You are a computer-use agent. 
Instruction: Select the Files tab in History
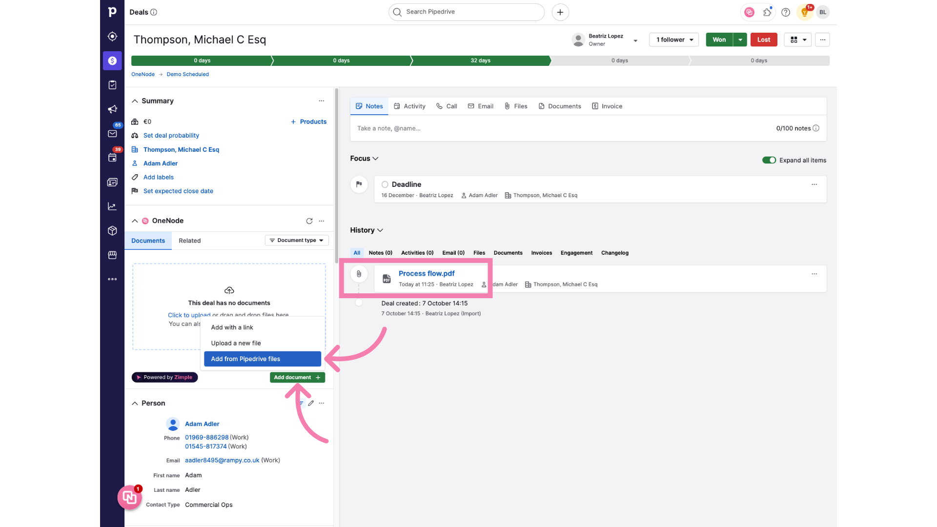pos(479,252)
